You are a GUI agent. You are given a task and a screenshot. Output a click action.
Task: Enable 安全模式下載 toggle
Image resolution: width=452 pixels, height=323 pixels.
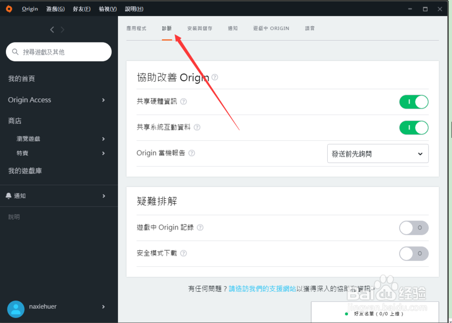coord(414,253)
